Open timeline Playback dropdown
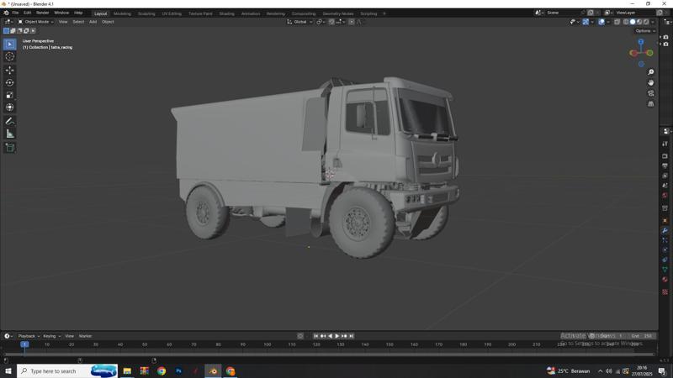The image size is (673, 378). point(29,336)
